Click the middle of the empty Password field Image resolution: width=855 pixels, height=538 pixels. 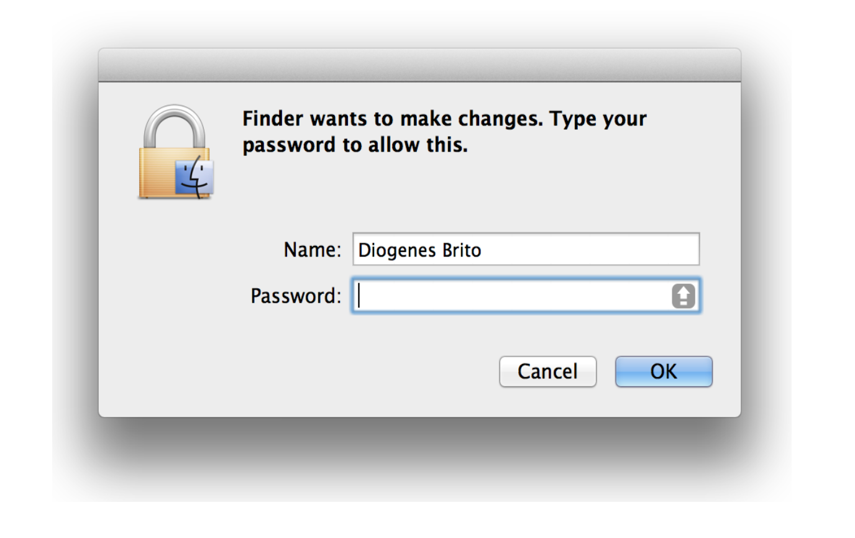point(516,296)
